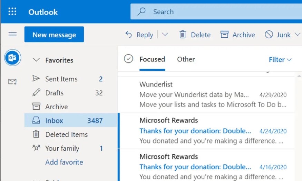
Task: Select the Inbox folder
Action: tap(70, 120)
